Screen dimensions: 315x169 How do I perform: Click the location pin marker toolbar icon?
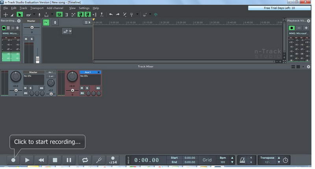click(102, 15)
